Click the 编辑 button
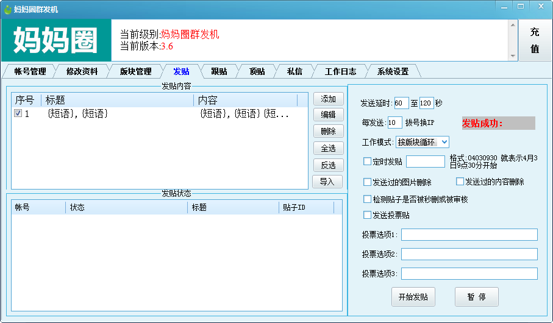Screen dimensions: 553x323 (x=329, y=115)
